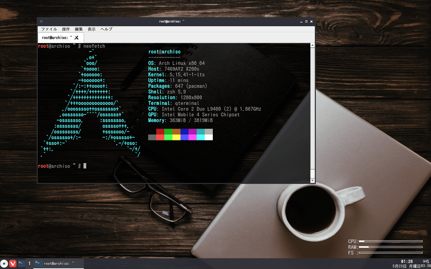Viewport: 431px width, 269px height.
Task: Click the cursor at the bottom shell prompt
Action: [85, 166]
